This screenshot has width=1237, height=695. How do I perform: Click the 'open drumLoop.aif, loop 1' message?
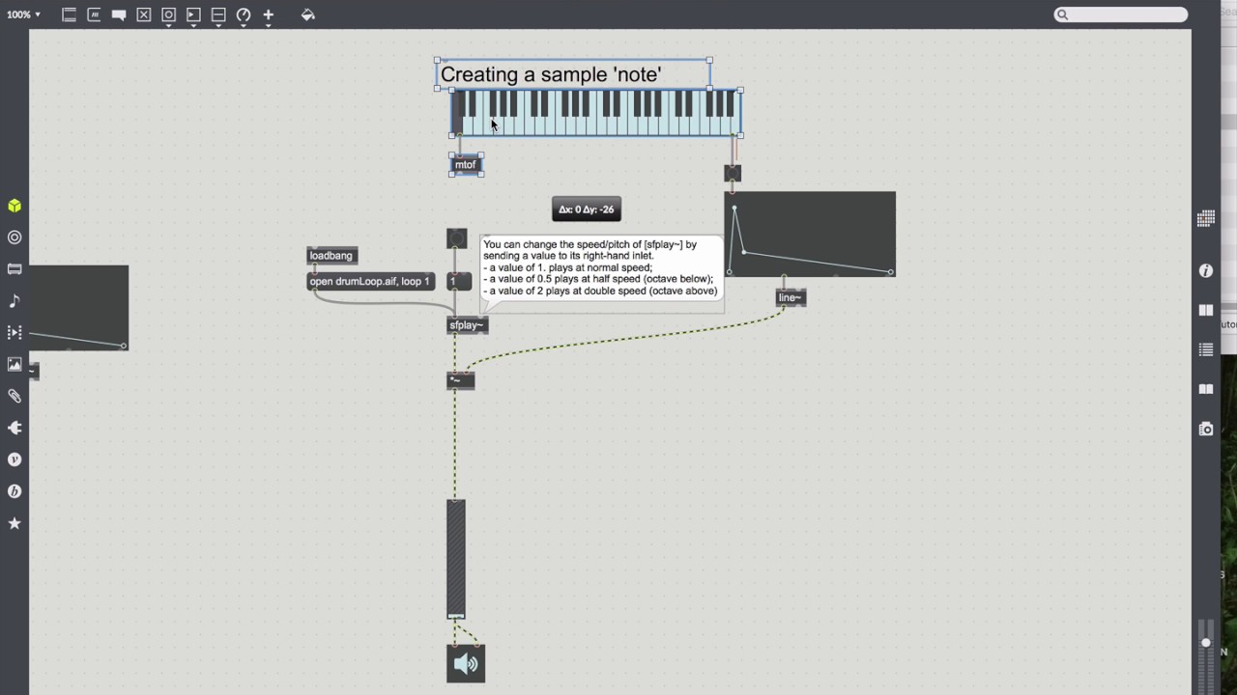[370, 281]
